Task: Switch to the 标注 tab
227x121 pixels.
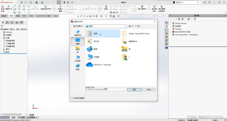Action: [x=24, y=16]
